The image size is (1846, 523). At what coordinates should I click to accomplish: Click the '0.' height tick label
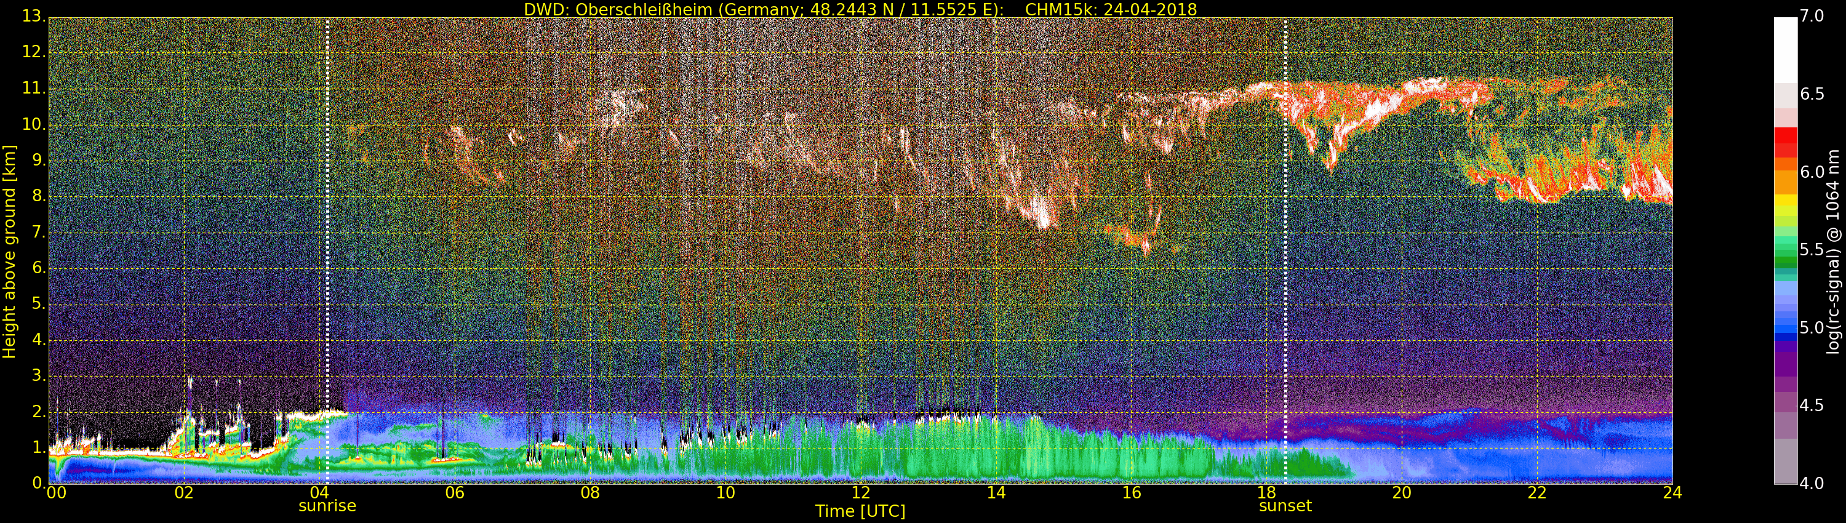point(39,483)
